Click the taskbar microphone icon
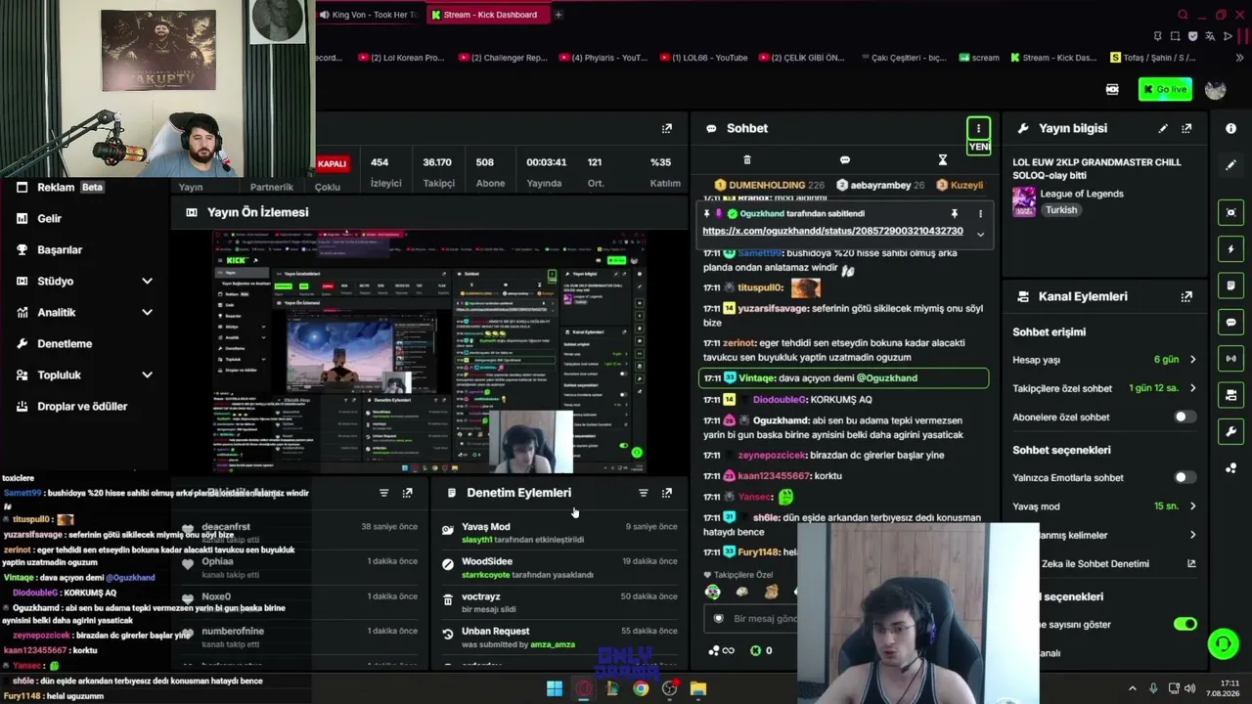This screenshot has width=1252, height=704. coord(1153,688)
